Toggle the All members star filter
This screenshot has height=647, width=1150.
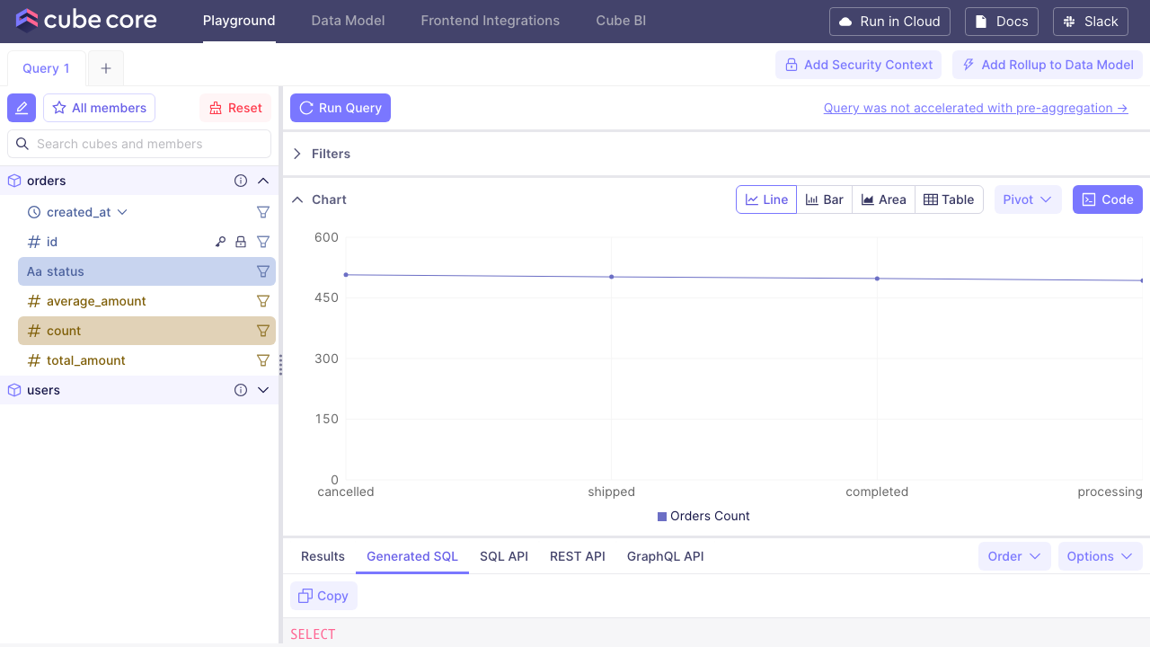[x=99, y=108]
